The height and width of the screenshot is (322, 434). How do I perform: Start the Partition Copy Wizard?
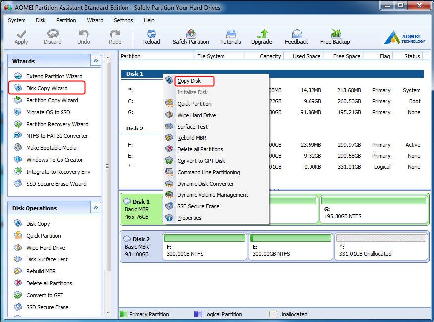pyautogui.click(x=46, y=100)
